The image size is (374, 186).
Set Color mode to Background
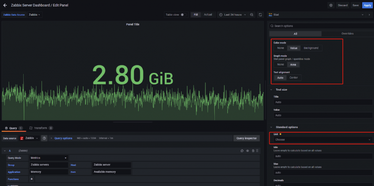311,48
